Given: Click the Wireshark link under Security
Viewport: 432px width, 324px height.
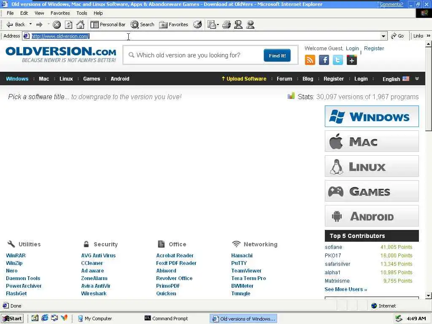Looking at the screenshot, I should pyautogui.click(x=94, y=294).
